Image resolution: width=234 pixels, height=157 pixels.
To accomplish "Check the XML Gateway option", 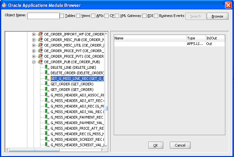I will 117,15.
